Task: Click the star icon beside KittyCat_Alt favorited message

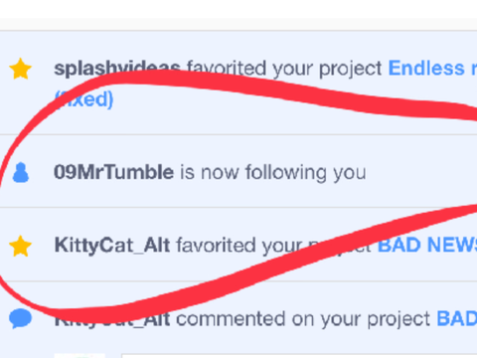Action: pos(21,246)
